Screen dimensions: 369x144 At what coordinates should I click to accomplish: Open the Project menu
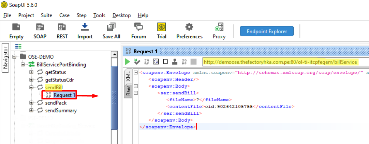click(x=26, y=16)
